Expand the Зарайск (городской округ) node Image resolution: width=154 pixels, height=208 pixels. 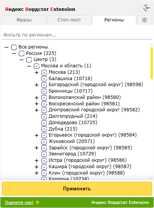[37, 148]
